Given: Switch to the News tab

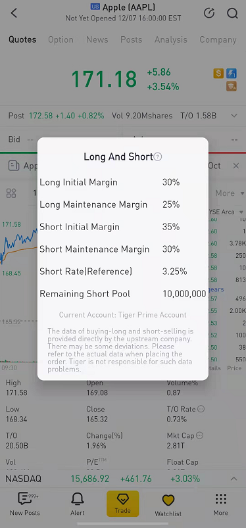Looking at the screenshot, I should pyautogui.click(x=97, y=39).
